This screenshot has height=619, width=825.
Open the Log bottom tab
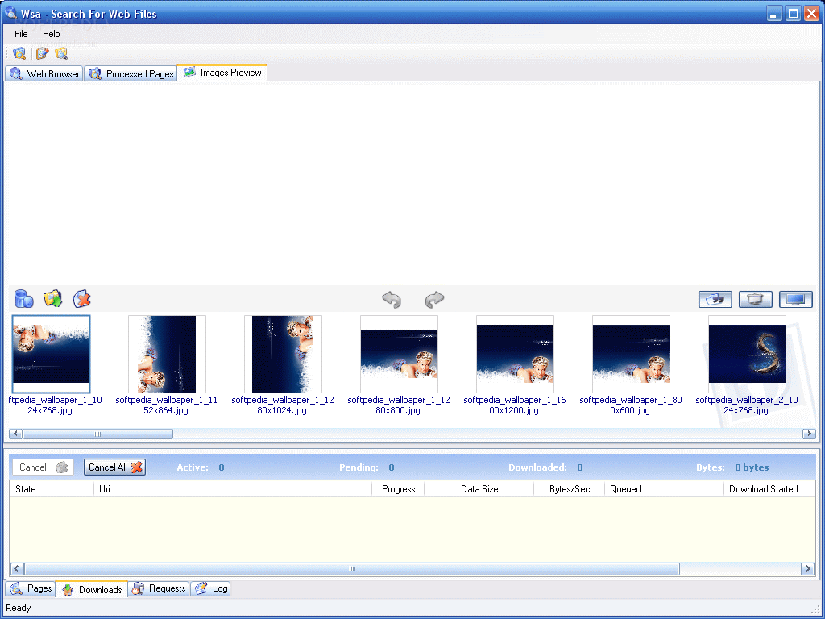coord(211,588)
